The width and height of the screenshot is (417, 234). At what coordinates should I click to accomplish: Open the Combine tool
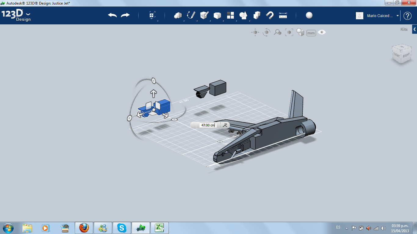tap(257, 15)
